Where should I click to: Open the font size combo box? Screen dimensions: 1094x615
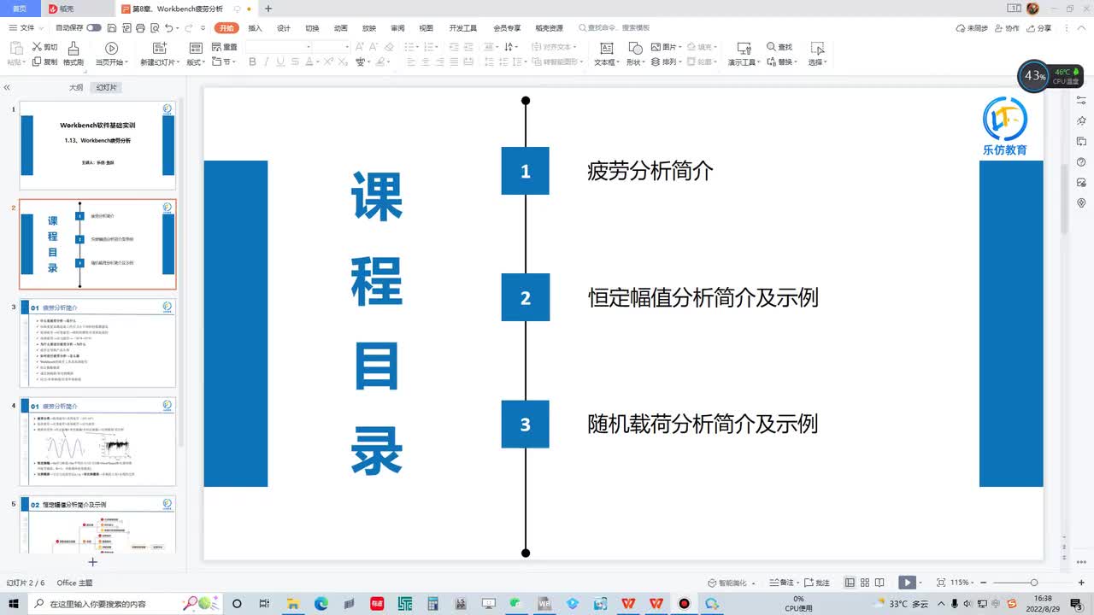(331, 46)
